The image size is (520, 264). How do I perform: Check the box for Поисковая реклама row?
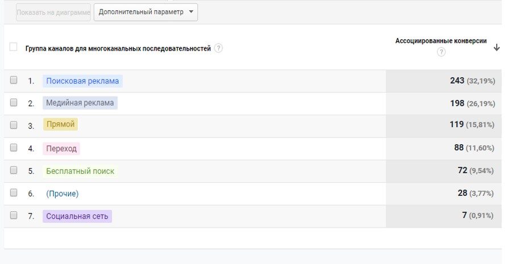(14, 81)
